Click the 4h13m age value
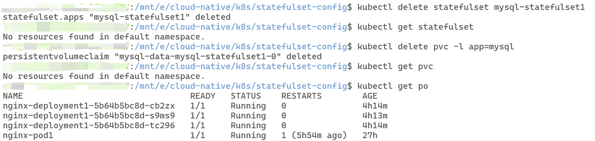The height and width of the screenshot is (141, 595). (375, 116)
